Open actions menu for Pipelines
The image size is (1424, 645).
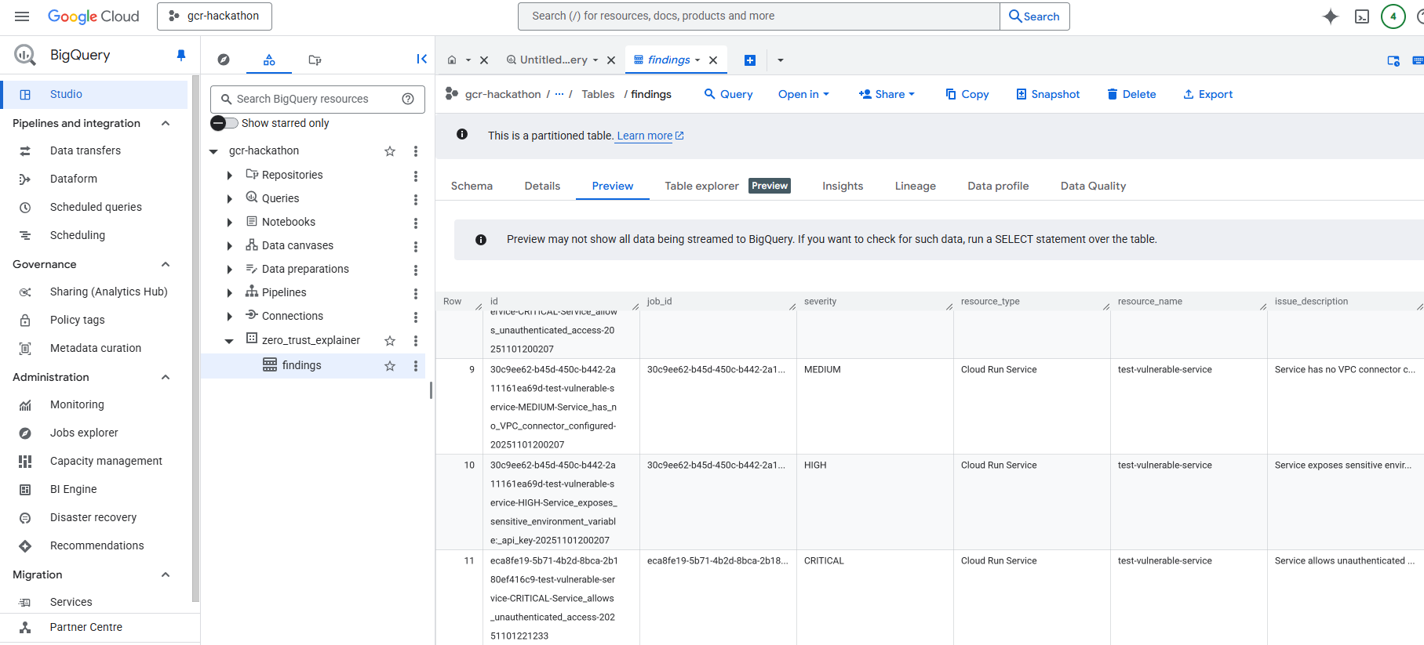[416, 293]
